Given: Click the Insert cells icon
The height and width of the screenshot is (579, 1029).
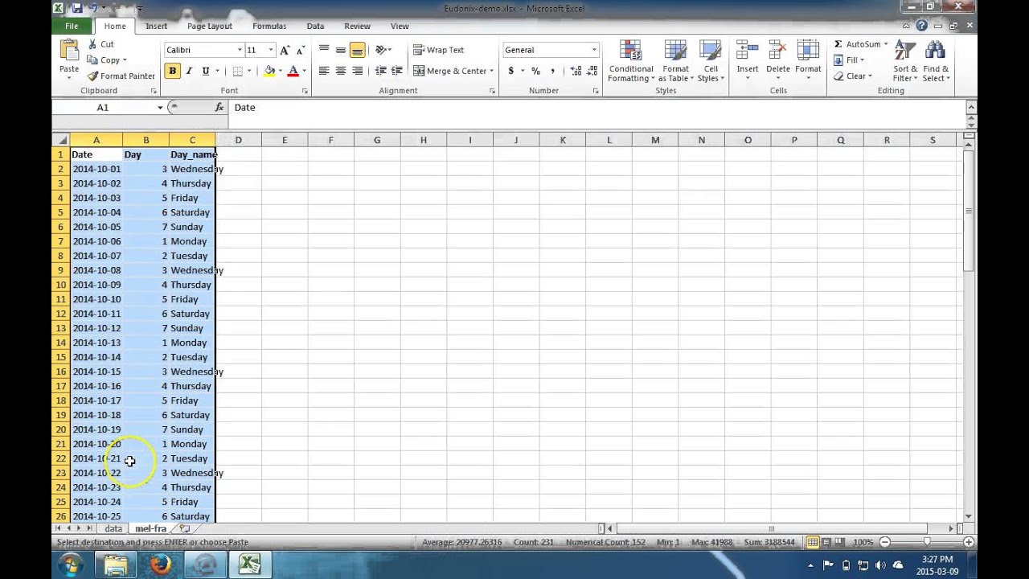Looking at the screenshot, I should (x=748, y=51).
